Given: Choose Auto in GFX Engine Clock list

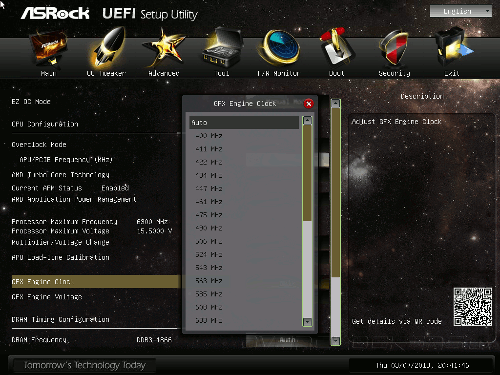Looking at the screenshot, I should tap(244, 123).
